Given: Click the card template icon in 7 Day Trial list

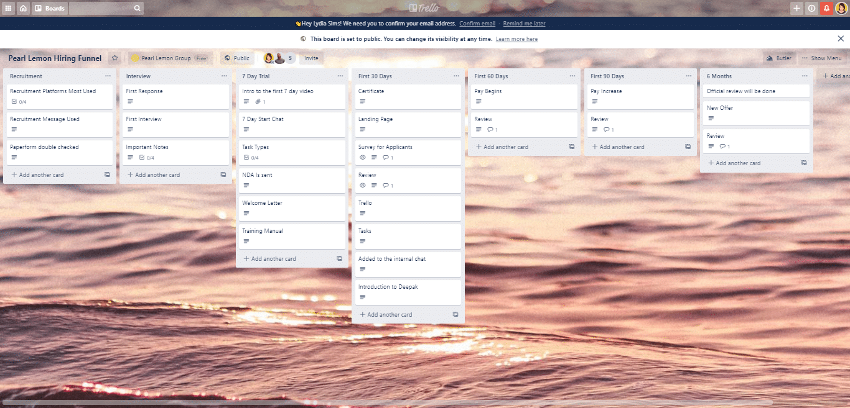Looking at the screenshot, I should point(339,259).
